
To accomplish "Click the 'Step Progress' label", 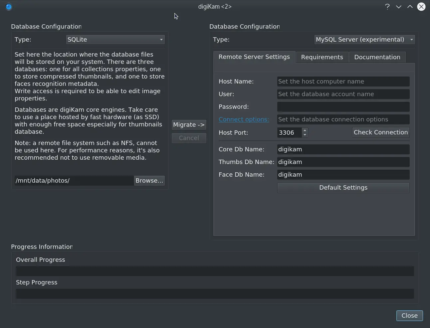I will point(37,282).
